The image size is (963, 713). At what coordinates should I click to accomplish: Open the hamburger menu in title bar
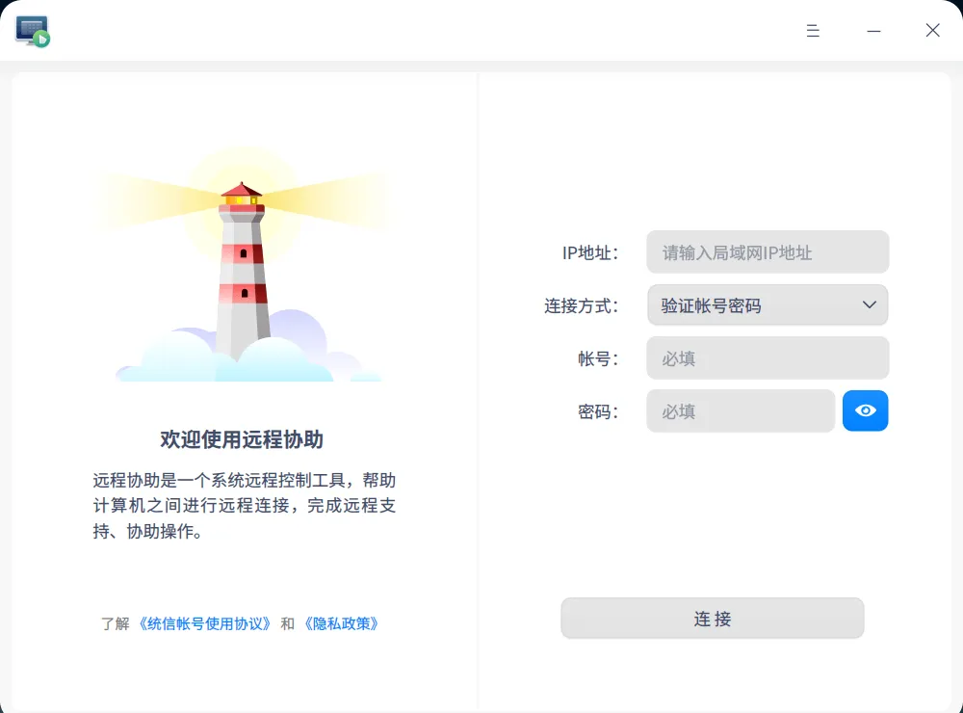point(813,31)
